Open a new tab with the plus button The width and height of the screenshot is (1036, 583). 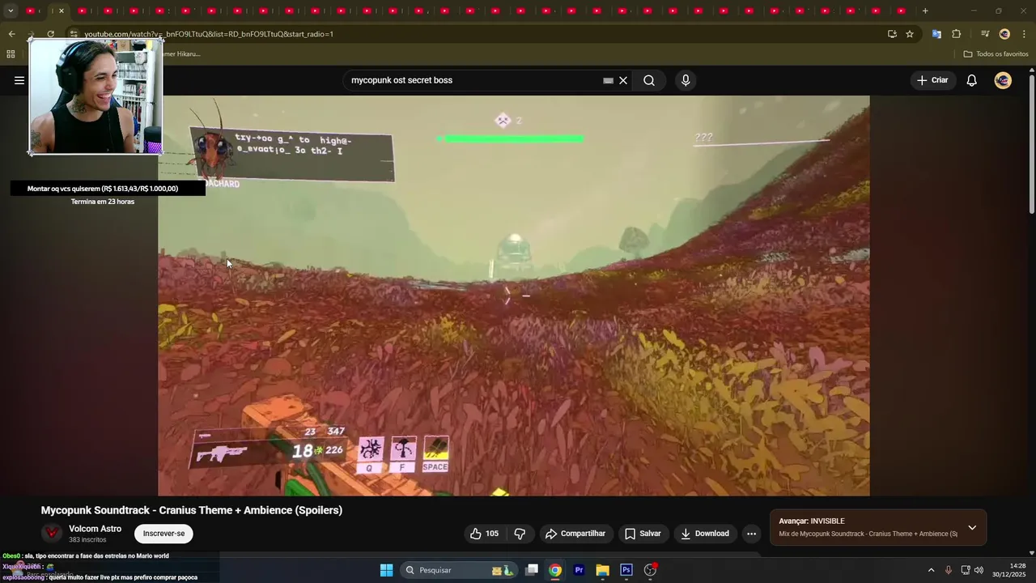[x=925, y=11]
